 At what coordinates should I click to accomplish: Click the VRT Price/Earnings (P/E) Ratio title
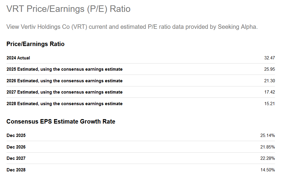(x=68, y=9)
